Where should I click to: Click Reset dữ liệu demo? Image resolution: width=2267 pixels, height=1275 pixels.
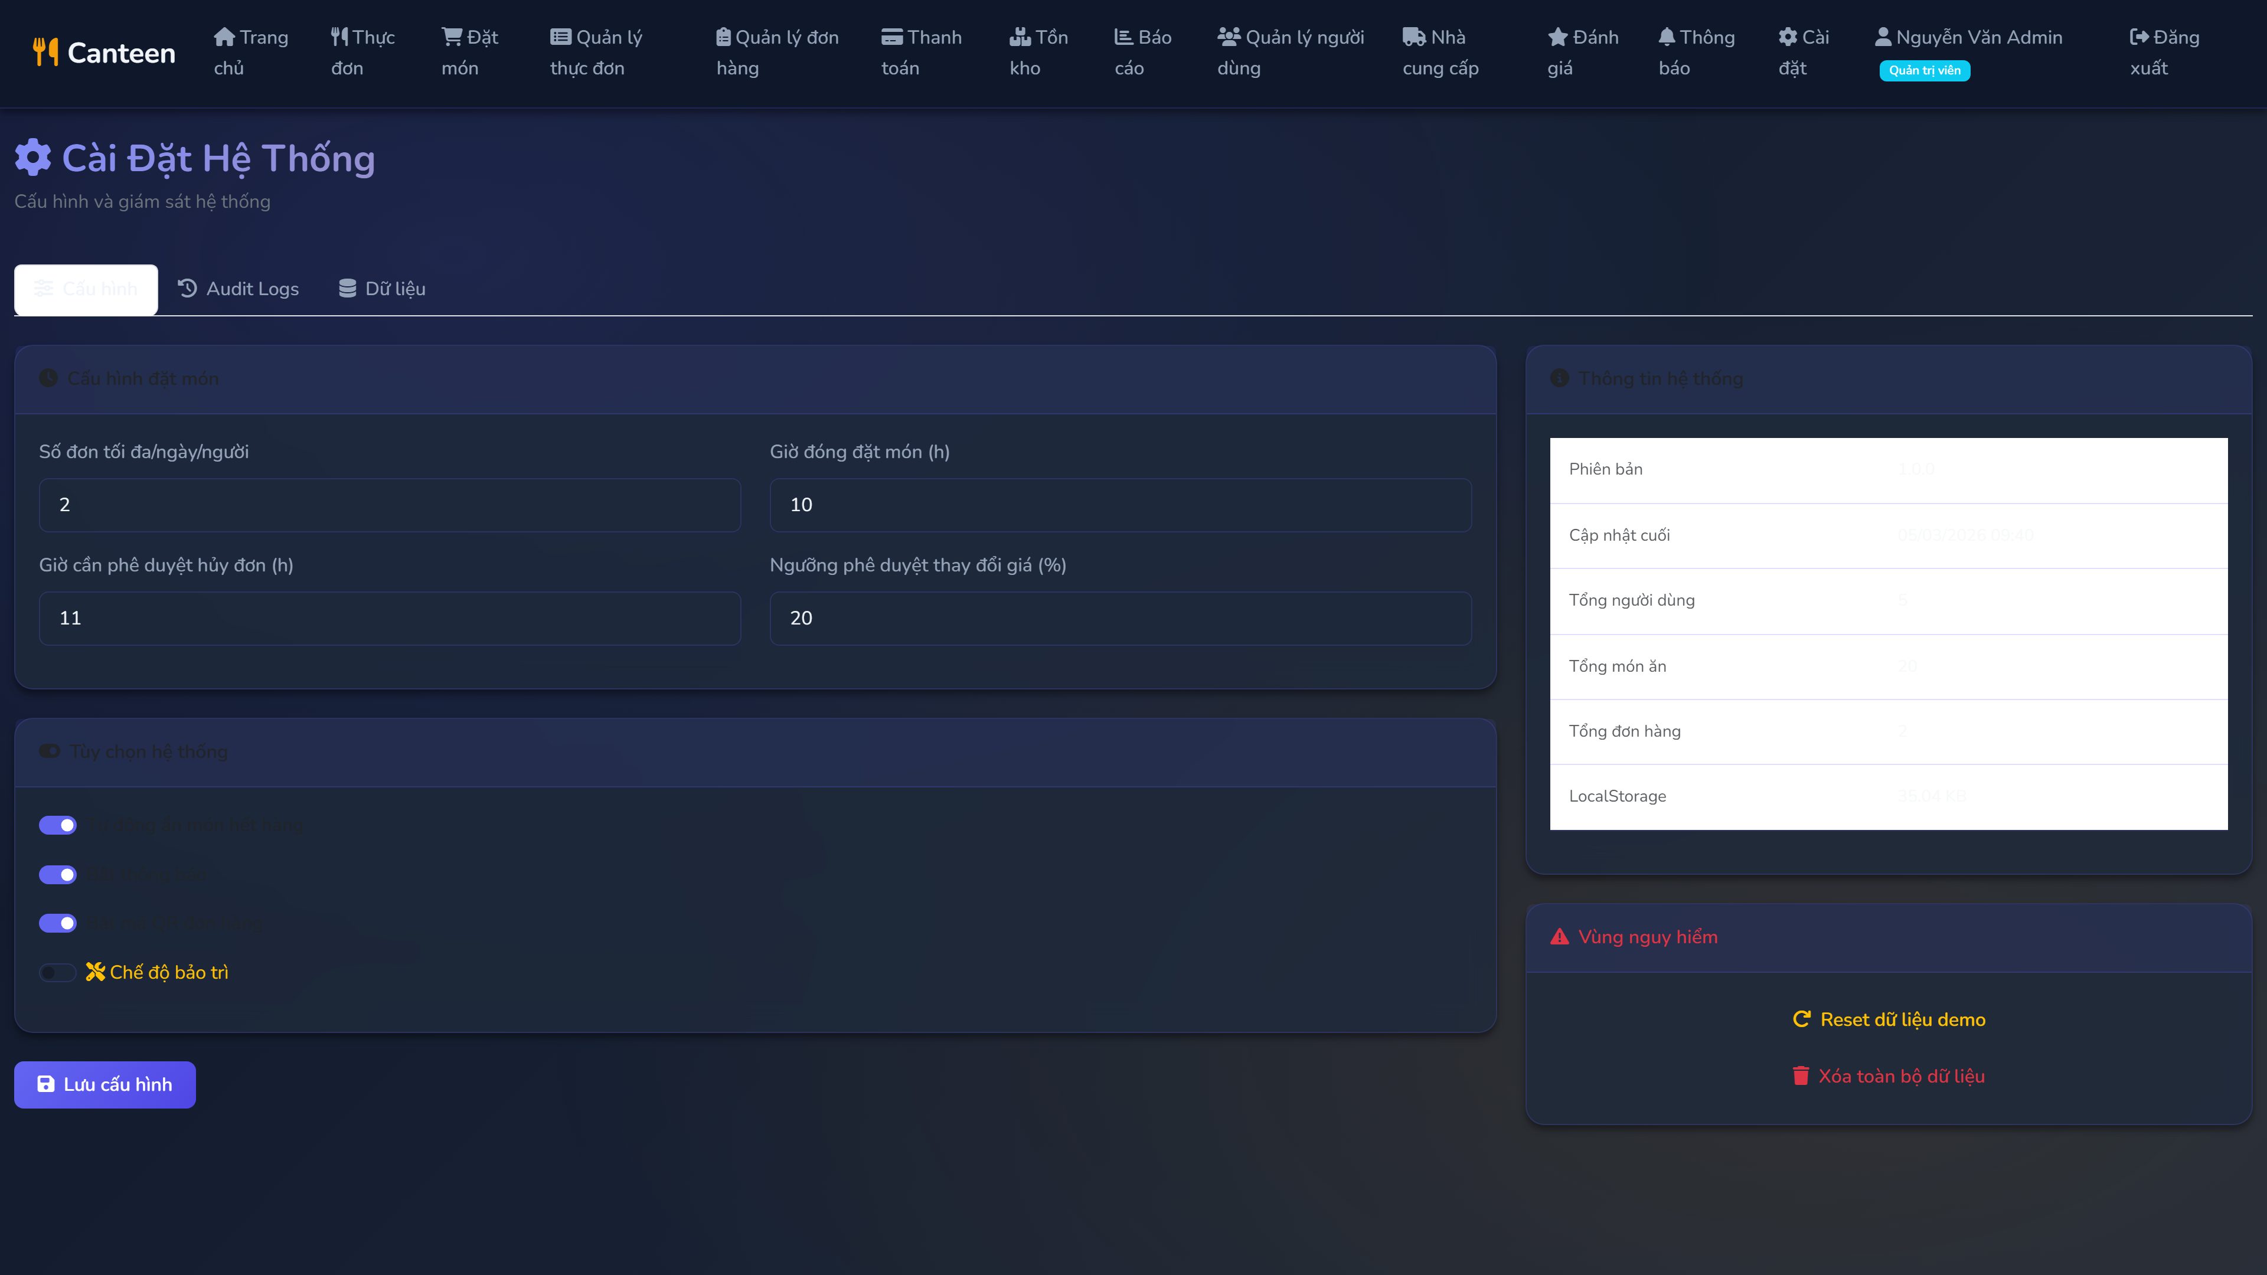point(1889,1019)
